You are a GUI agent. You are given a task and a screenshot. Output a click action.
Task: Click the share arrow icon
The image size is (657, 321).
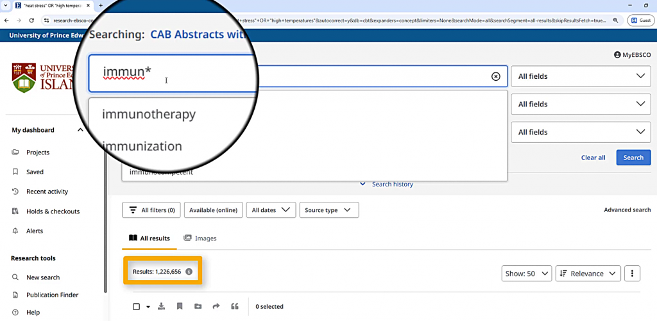216,306
